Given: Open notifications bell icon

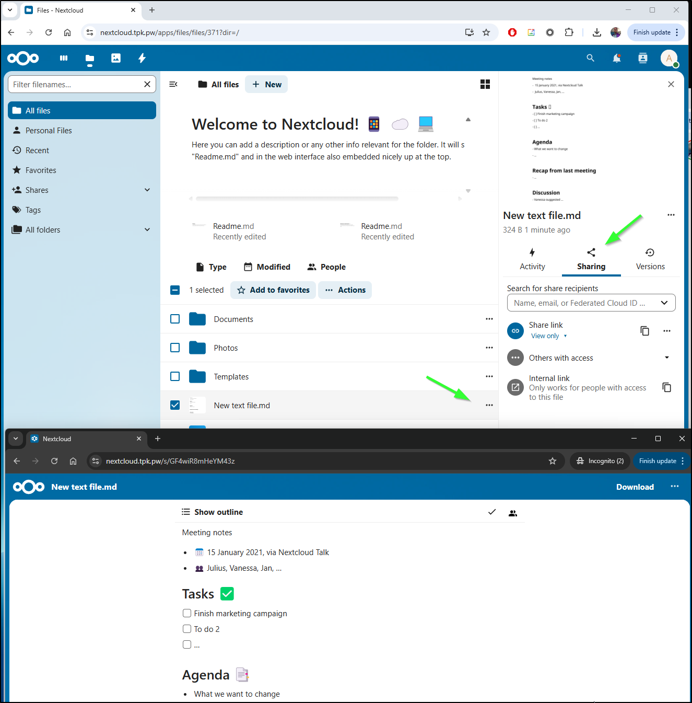Looking at the screenshot, I should click(617, 58).
